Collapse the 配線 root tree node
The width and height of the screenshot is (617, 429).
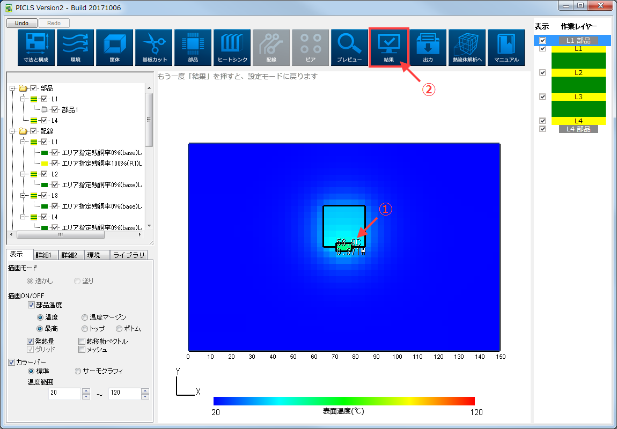pos(12,131)
